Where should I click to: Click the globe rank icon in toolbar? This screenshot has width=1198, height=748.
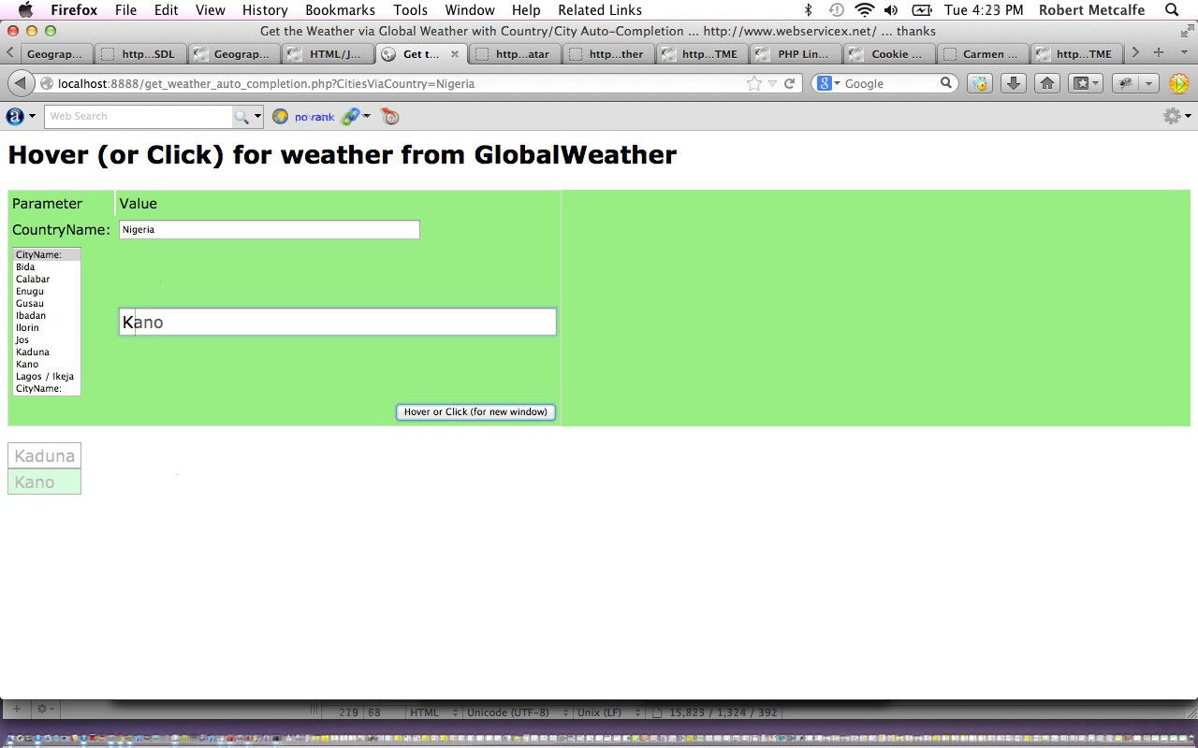(280, 116)
